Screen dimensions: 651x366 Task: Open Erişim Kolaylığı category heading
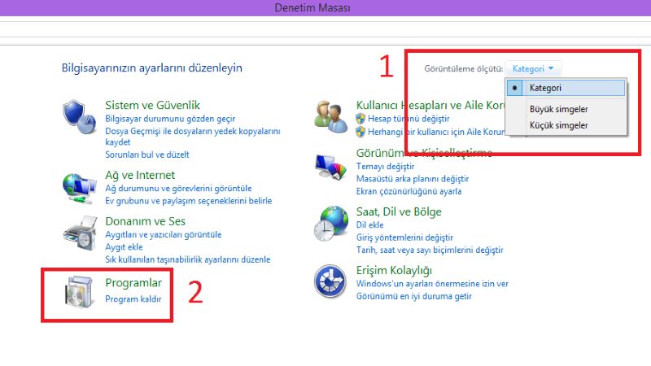(x=394, y=271)
